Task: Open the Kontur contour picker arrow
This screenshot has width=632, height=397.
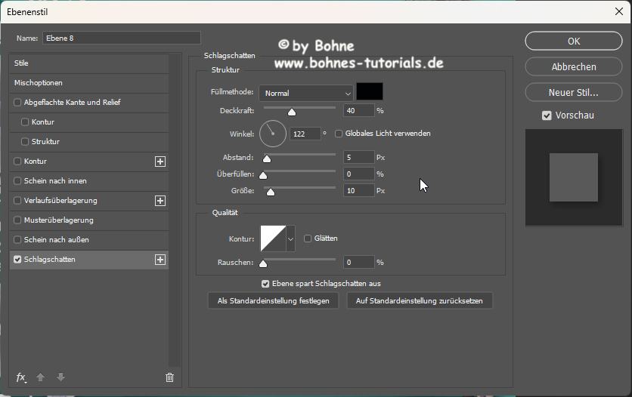Action: point(290,239)
